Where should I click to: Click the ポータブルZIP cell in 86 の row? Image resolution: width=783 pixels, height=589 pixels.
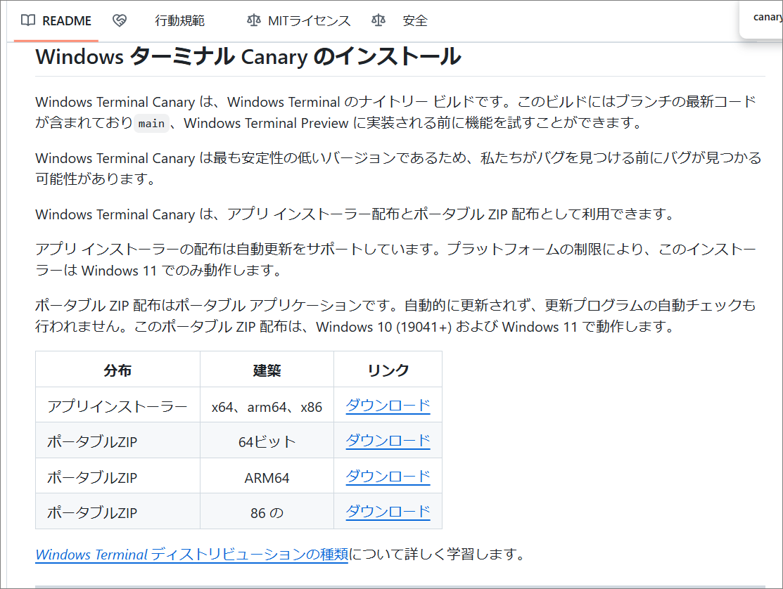tap(118, 512)
